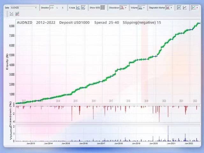Click the Volume chart icon
The image size is (204, 153).
tap(140, 8)
